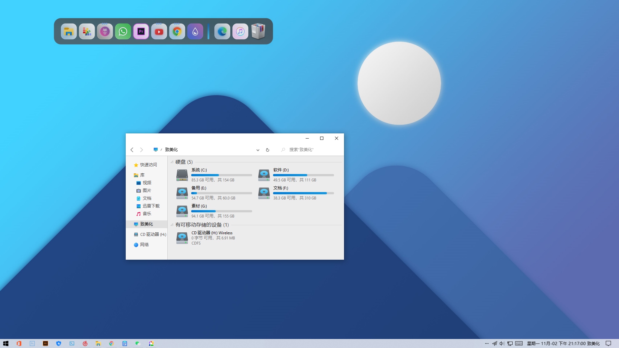
Task: Open the volume control in system tray
Action: click(x=502, y=343)
